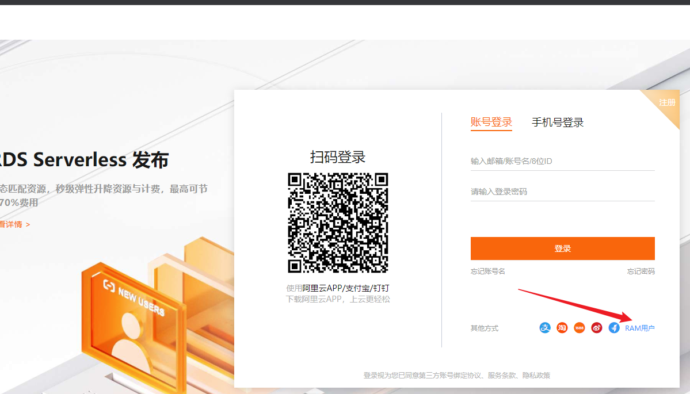This screenshot has height=394, width=690.
Task: Open the 隐私政策 link
Action: point(536,376)
